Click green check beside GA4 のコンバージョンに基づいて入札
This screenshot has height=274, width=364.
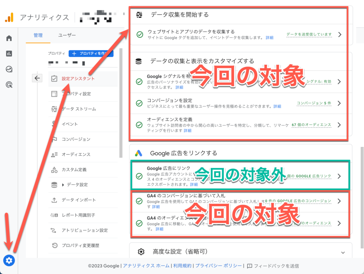[x=139, y=201]
